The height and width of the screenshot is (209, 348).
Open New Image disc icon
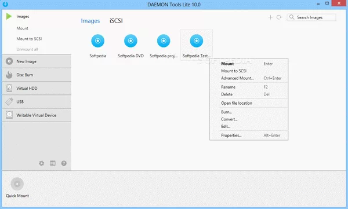click(x=9, y=61)
